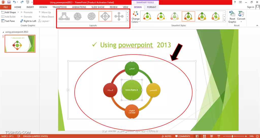Apply the highlighted fourth SmartArt style

click(188, 16)
